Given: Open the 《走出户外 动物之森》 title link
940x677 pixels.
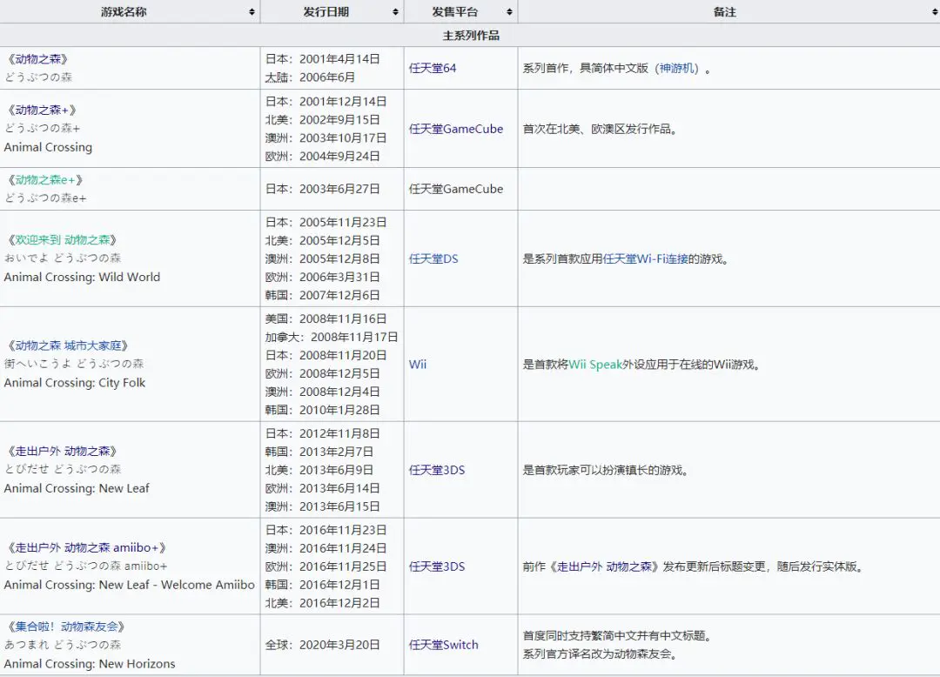Looking at the screenshot, I should pos(64,452).
